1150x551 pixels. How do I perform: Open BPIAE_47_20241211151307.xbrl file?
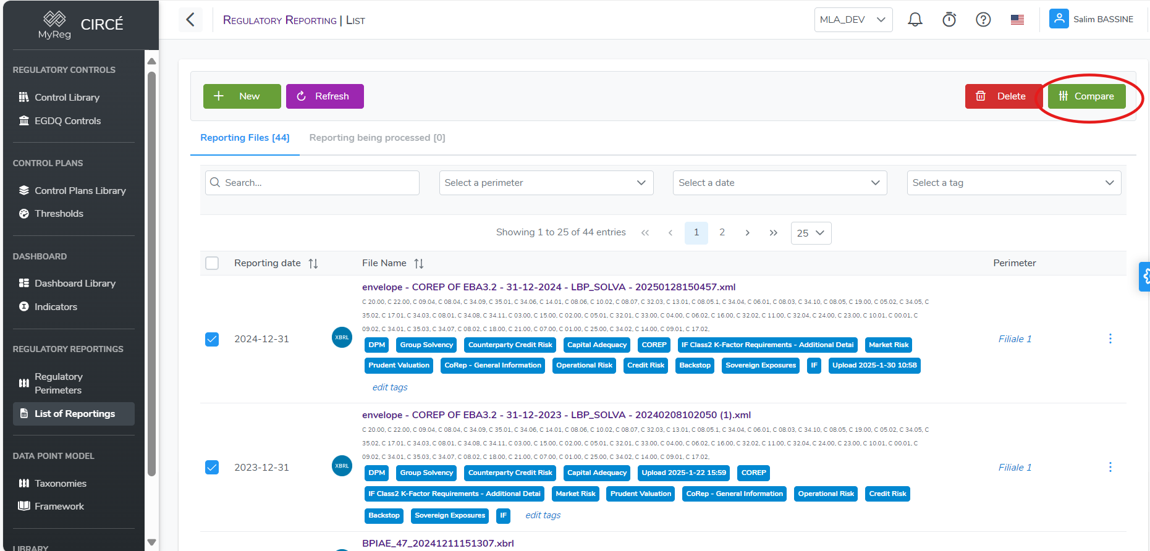(438, 543)
